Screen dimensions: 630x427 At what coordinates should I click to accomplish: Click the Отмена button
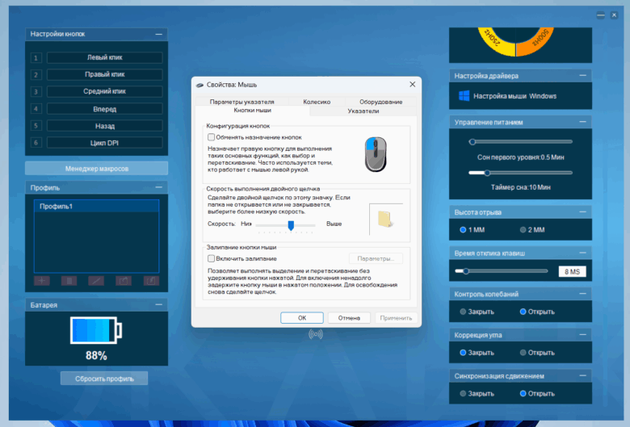[x=349, y=318]
